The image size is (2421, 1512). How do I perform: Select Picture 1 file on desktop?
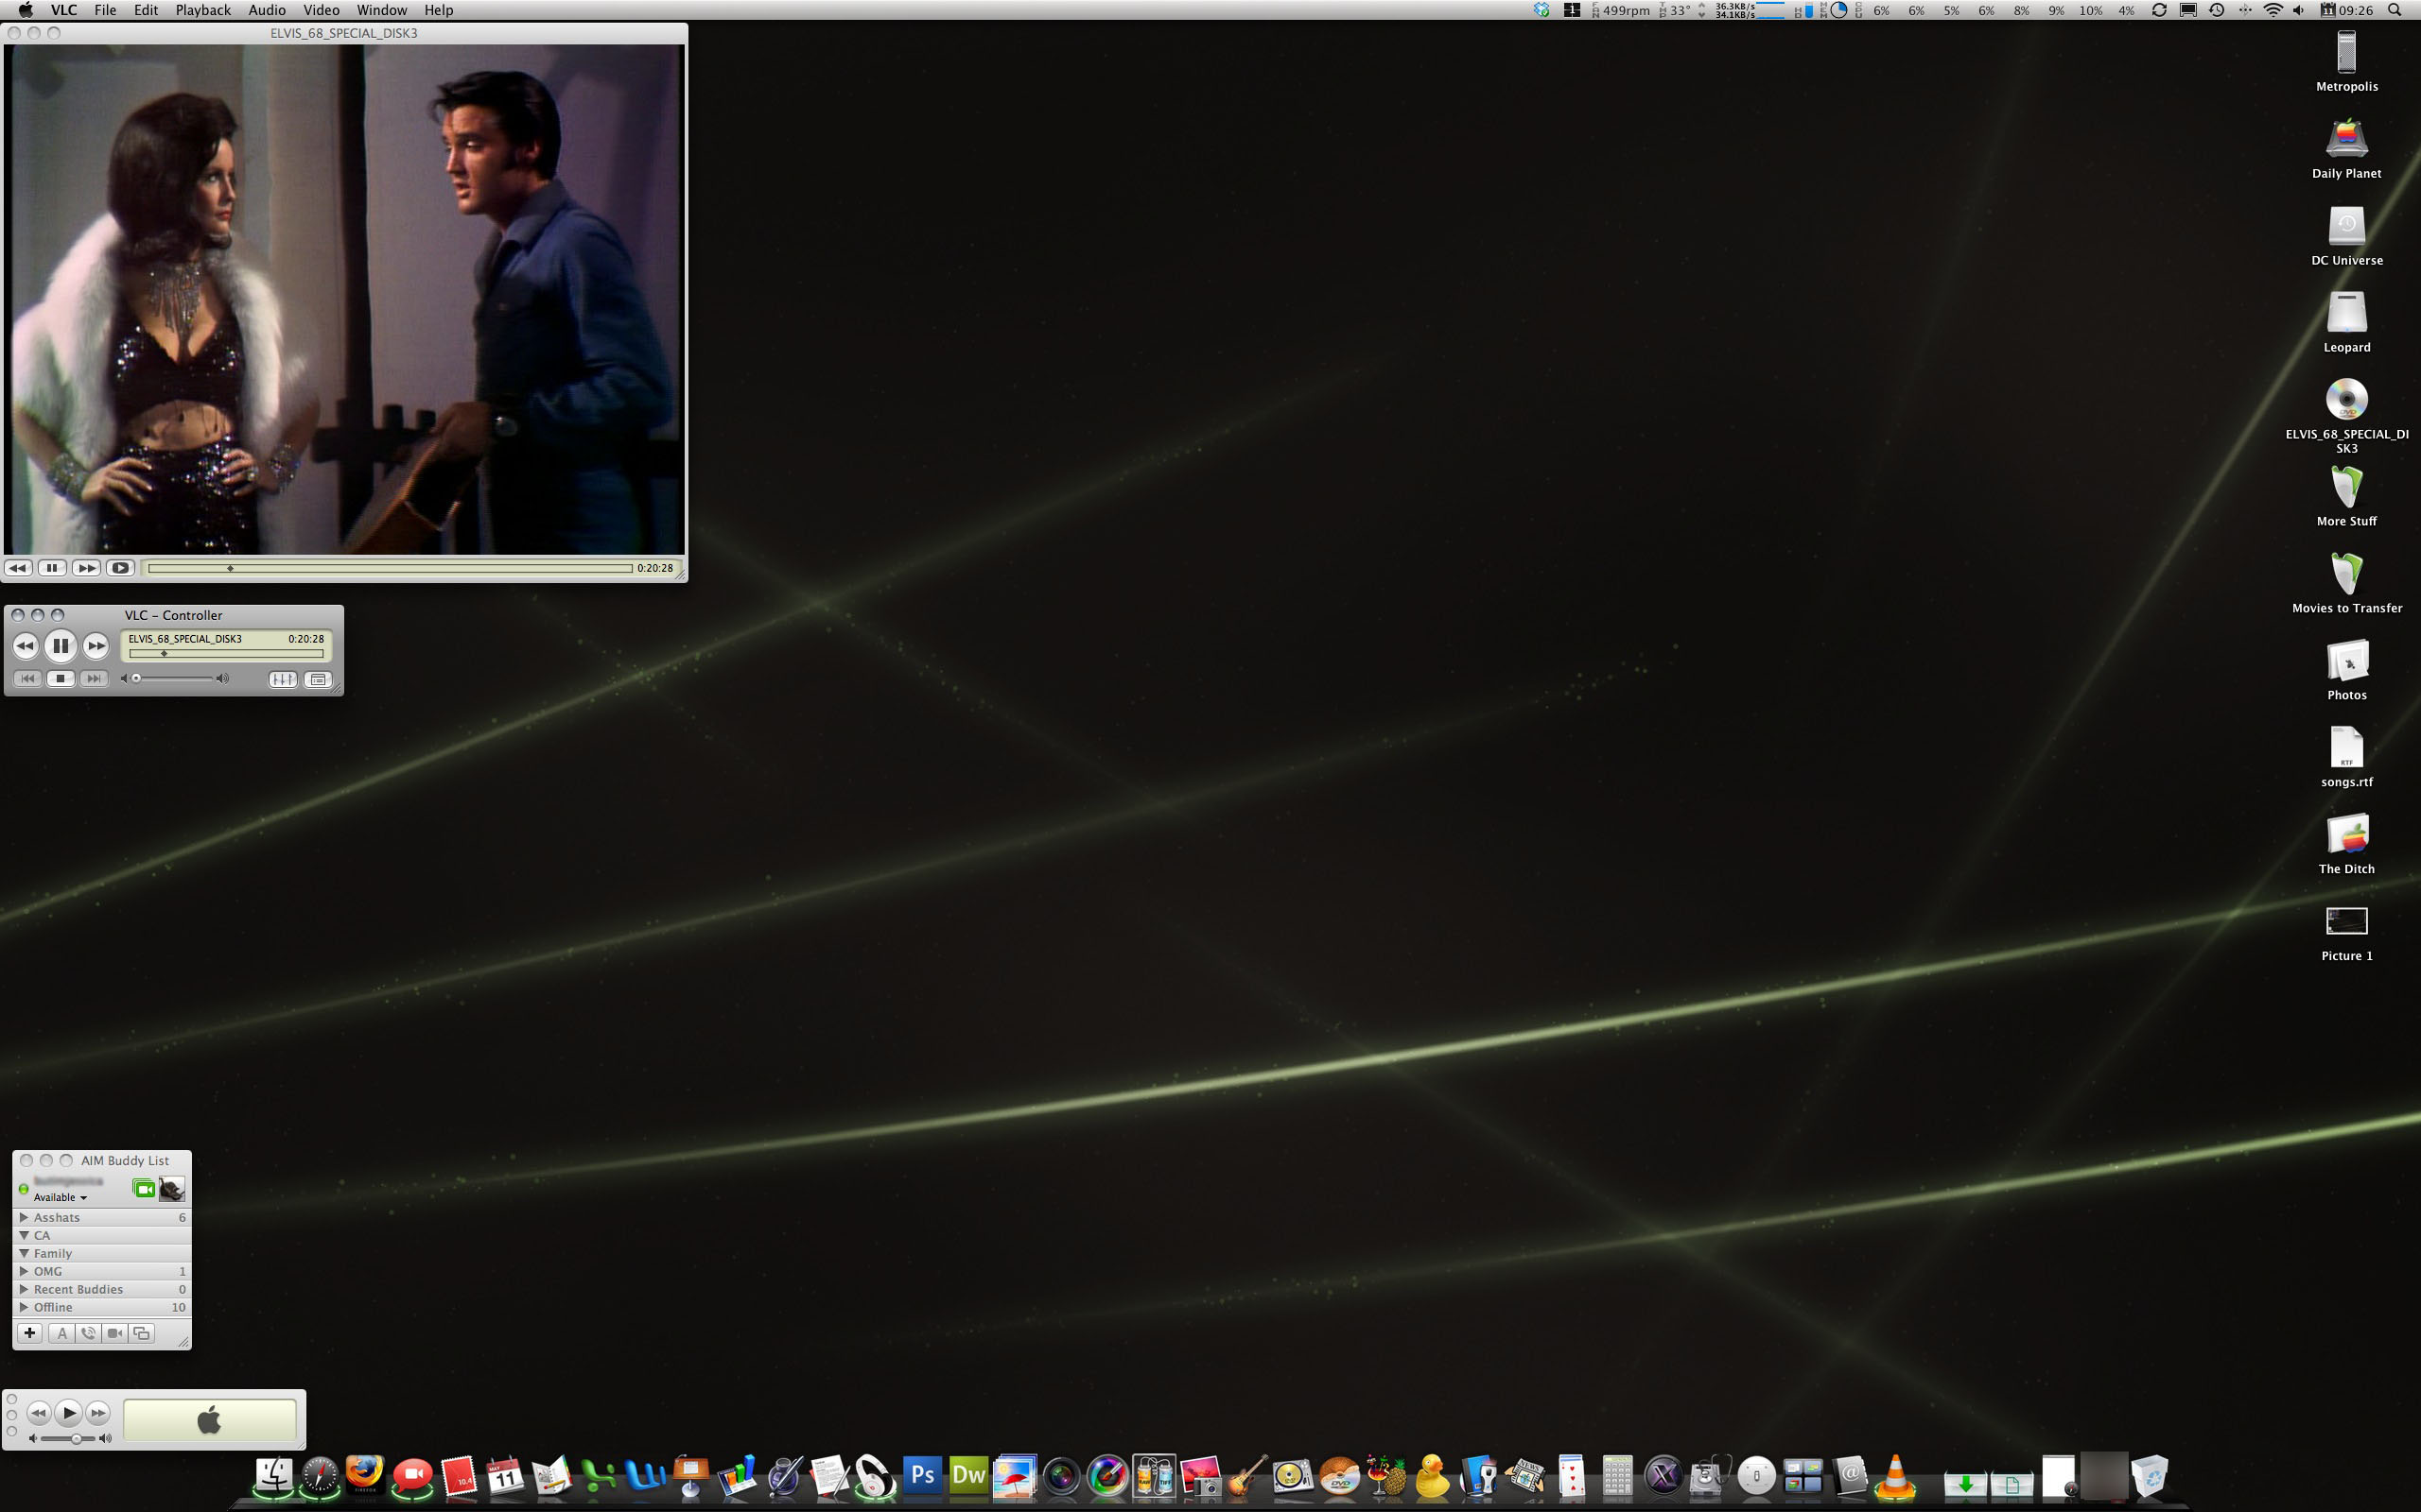[2346, 921]
